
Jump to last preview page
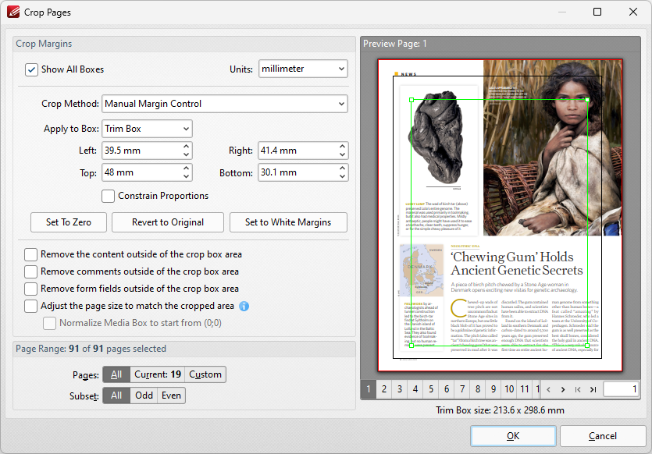point(593,389)
